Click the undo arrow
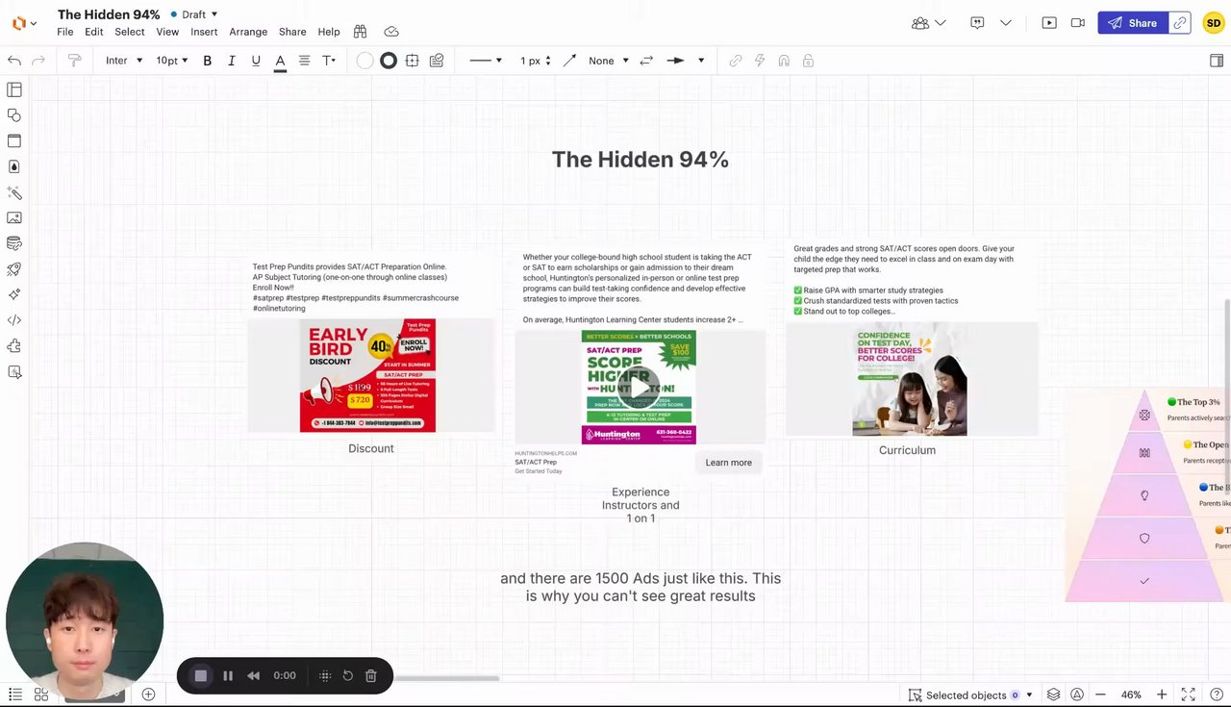1231x707 pixels. [x=14, y=61]
